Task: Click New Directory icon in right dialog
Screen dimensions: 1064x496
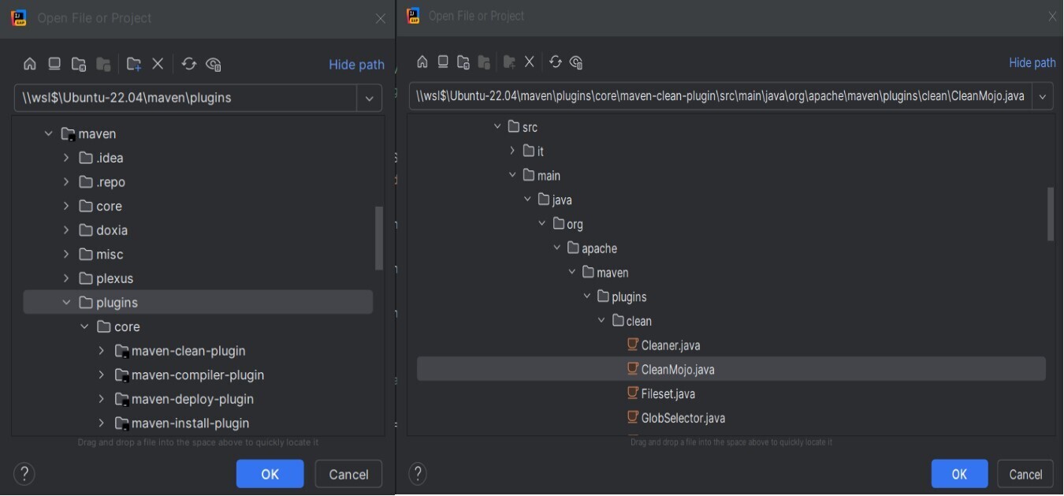Action: [x=509, y=62]
